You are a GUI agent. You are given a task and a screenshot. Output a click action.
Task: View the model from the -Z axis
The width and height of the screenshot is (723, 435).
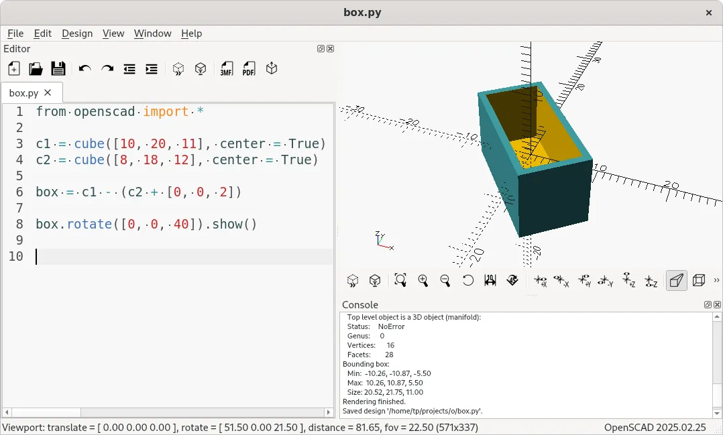point(651,280)
